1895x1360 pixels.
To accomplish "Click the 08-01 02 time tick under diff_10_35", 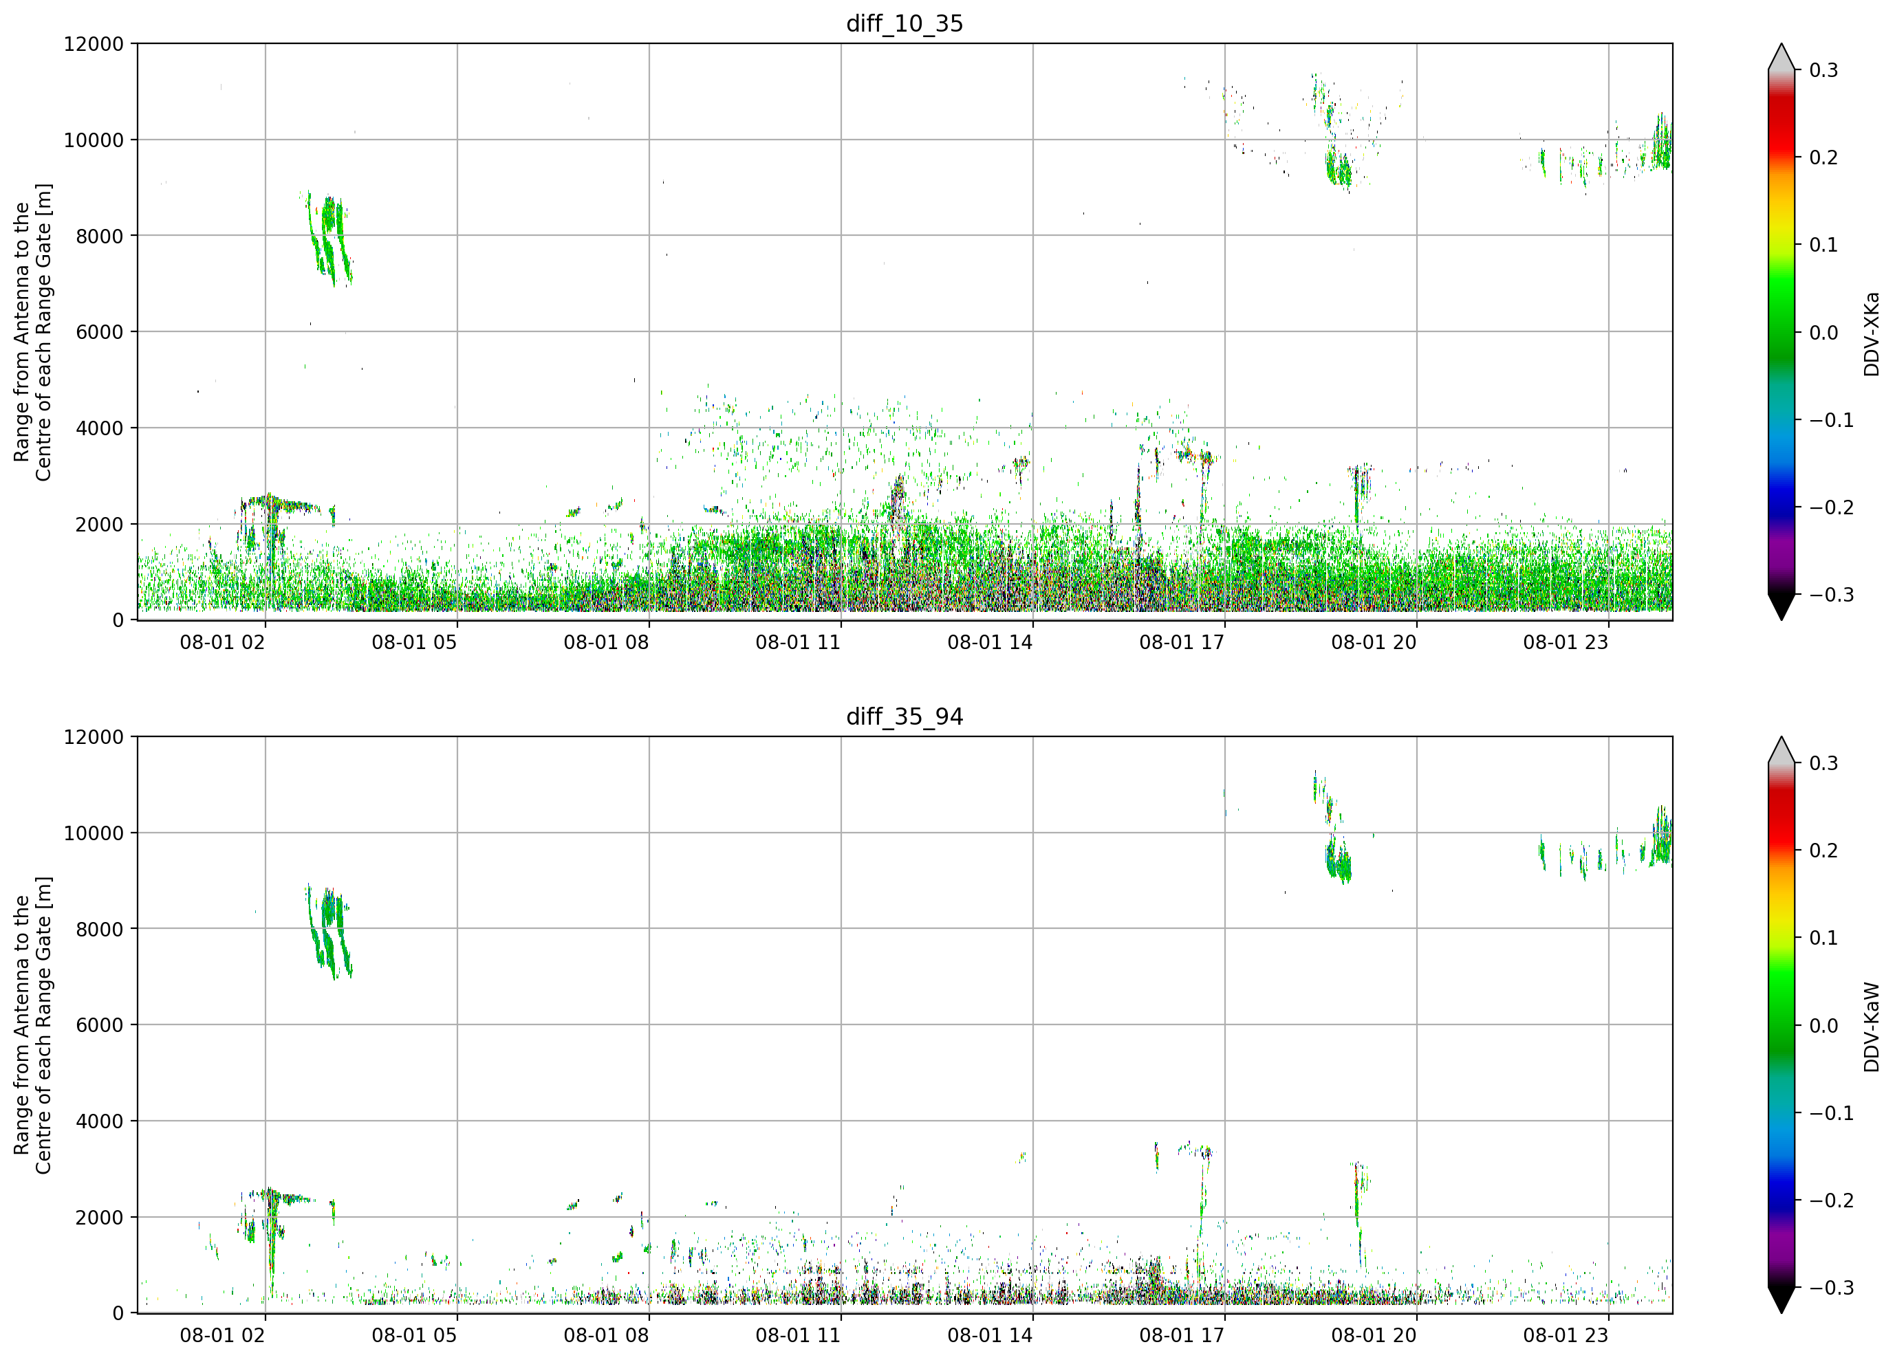I will pyautogui.click(x=222, y=642).
